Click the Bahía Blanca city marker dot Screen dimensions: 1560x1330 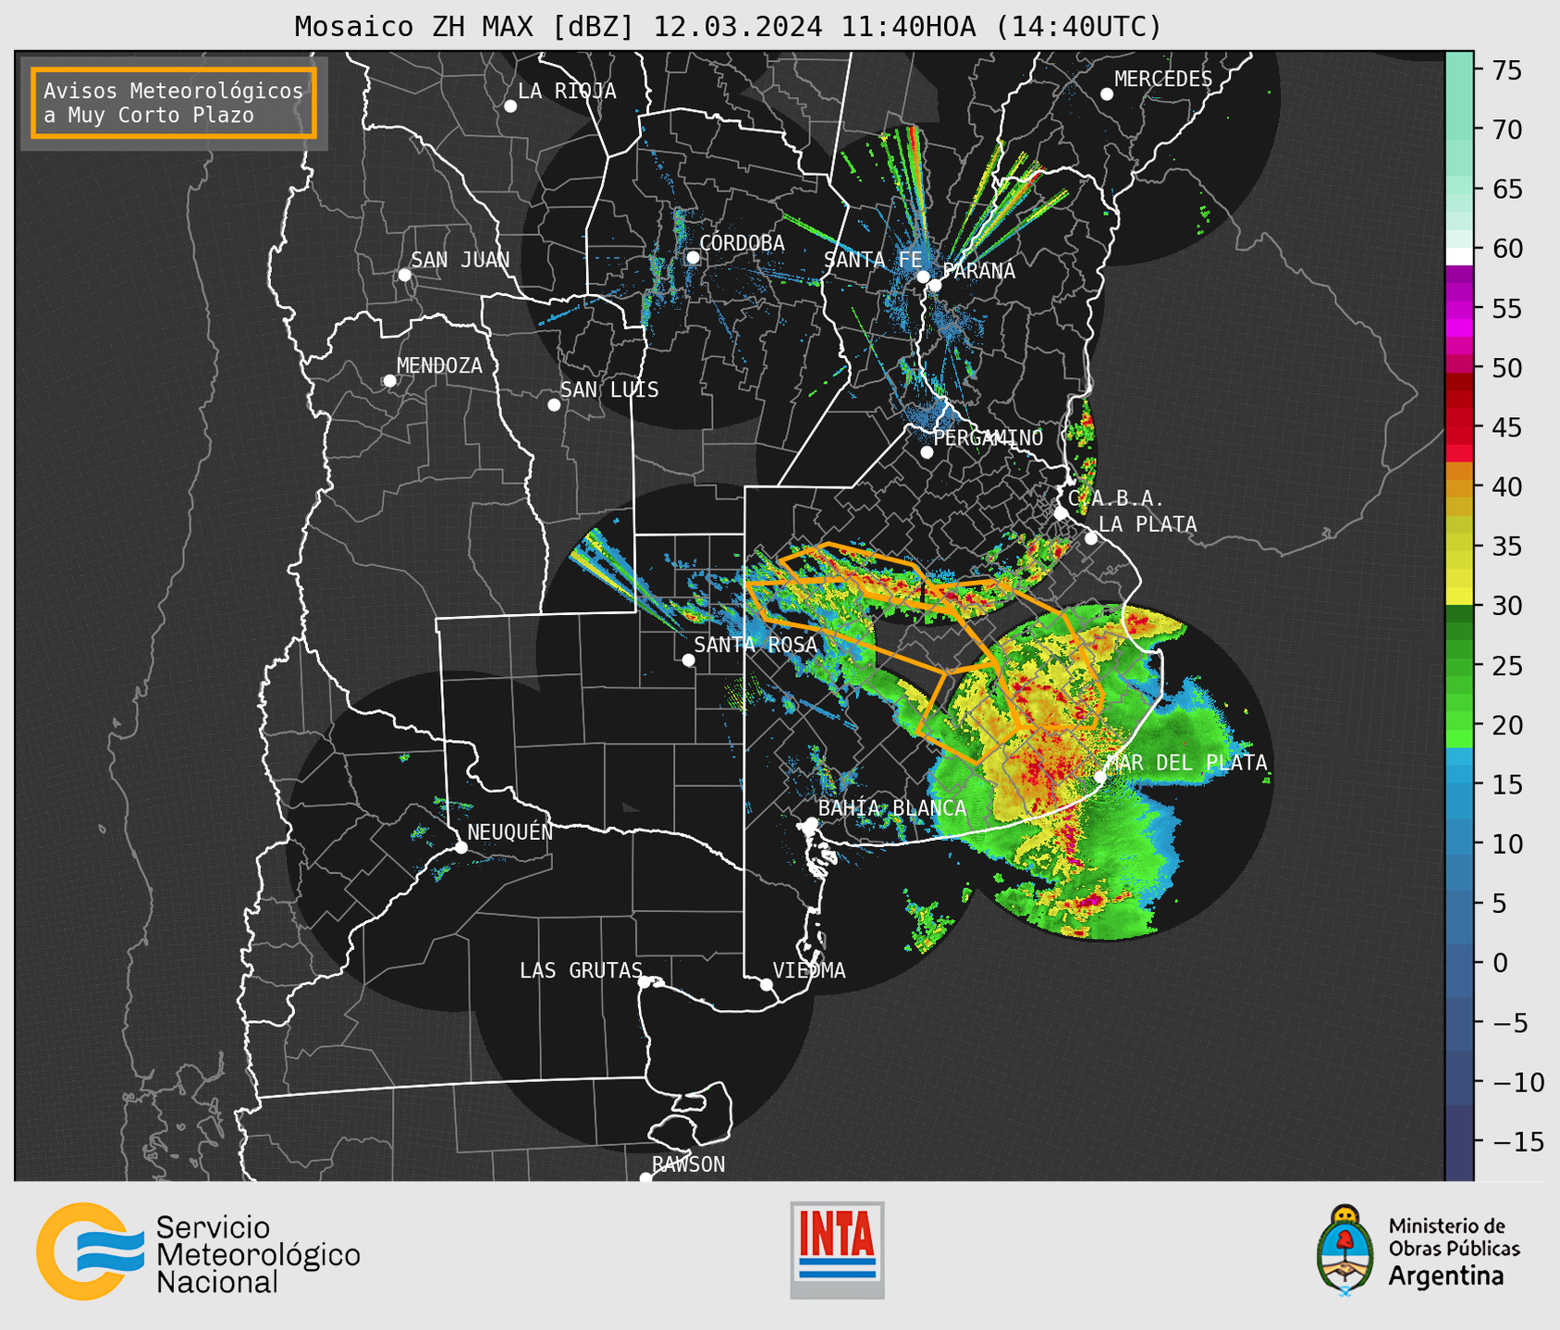click(811, 823)
